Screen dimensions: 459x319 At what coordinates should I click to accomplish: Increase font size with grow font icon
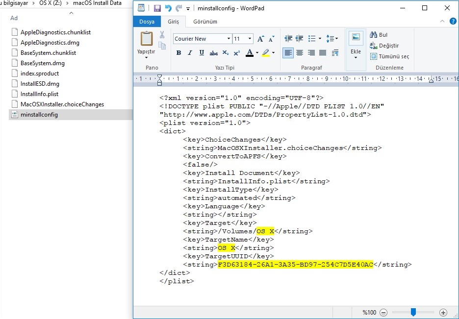click(261, 39)
